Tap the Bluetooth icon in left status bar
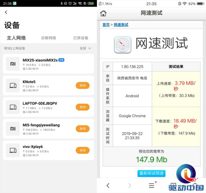Screen dimensions: 206x193 coord(61,4)
